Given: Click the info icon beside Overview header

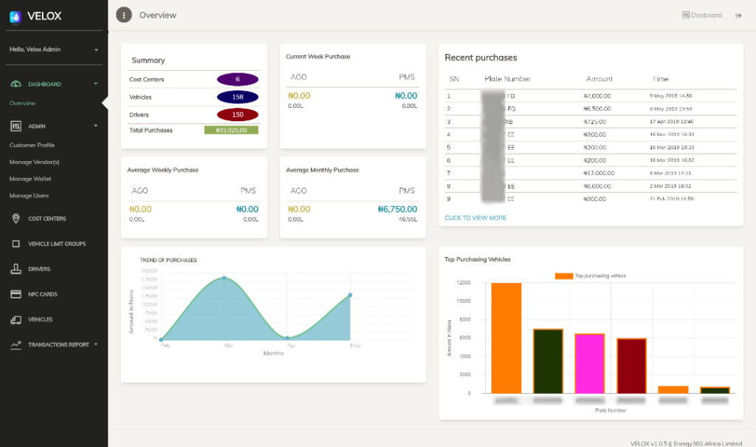Looking at the screenshot, I should pyautogui.click(x=123, y=14).
